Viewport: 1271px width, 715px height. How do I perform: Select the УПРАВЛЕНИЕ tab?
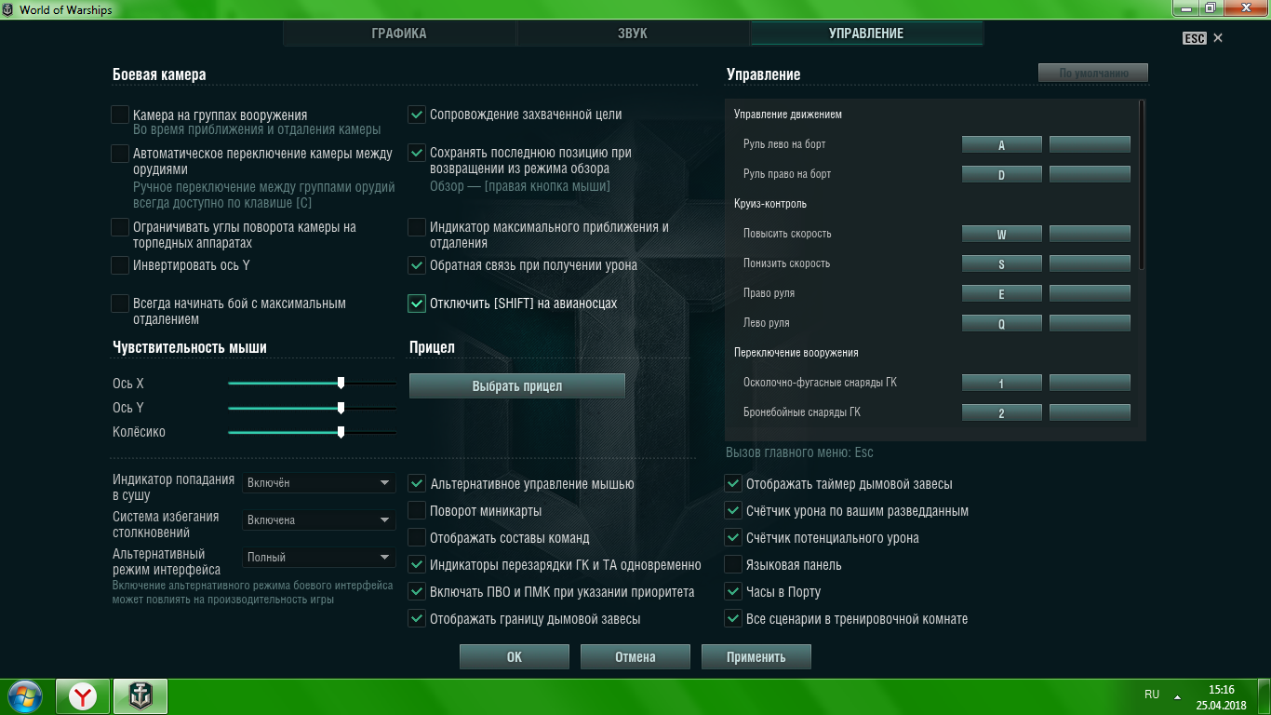coord(866,34)
